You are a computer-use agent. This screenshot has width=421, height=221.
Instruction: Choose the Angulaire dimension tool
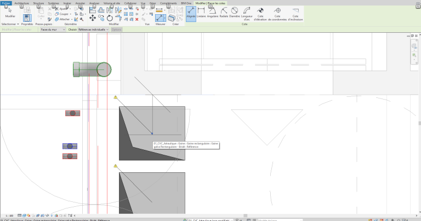212,13
